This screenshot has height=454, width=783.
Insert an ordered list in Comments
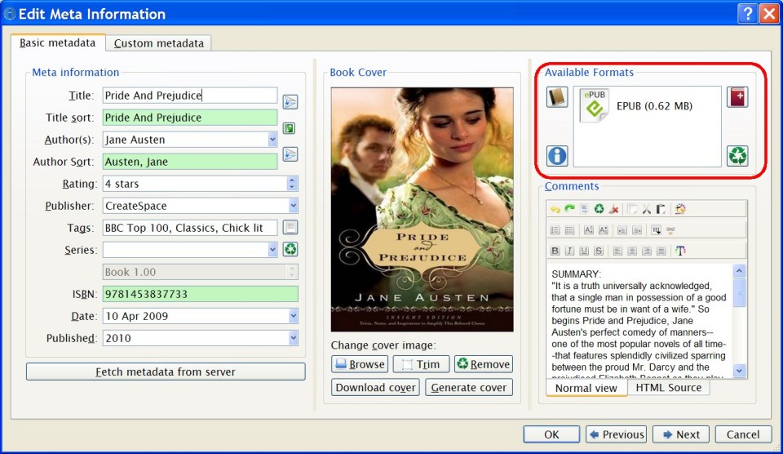point(555,230)
